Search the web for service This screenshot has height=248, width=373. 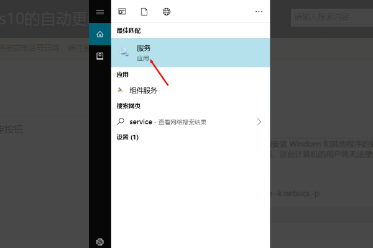[191, 122]
